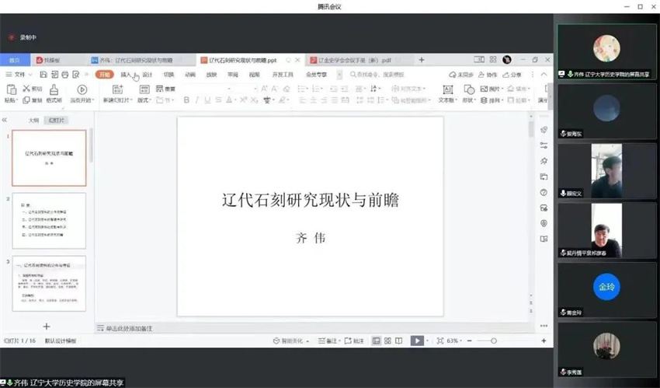The width and height of the screenshot is (660, 388).
Task: Switch to Normal view icon in status bar
Action: [x=377, y=341]
